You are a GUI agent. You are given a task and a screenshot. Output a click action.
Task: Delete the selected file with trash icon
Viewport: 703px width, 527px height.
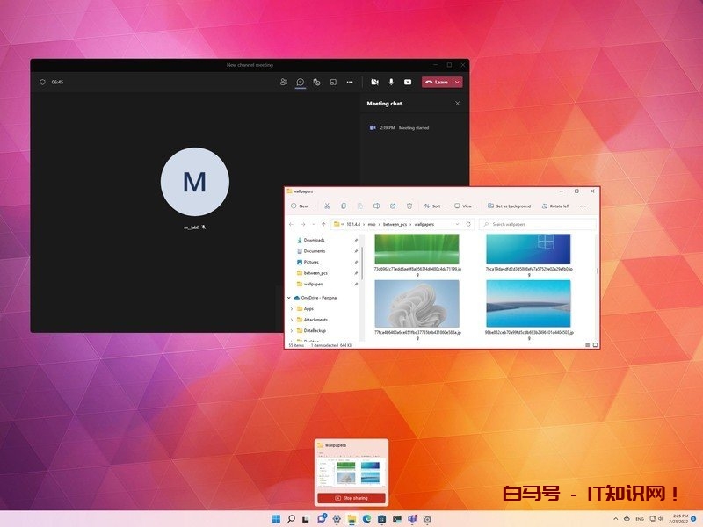coord(409,206)
